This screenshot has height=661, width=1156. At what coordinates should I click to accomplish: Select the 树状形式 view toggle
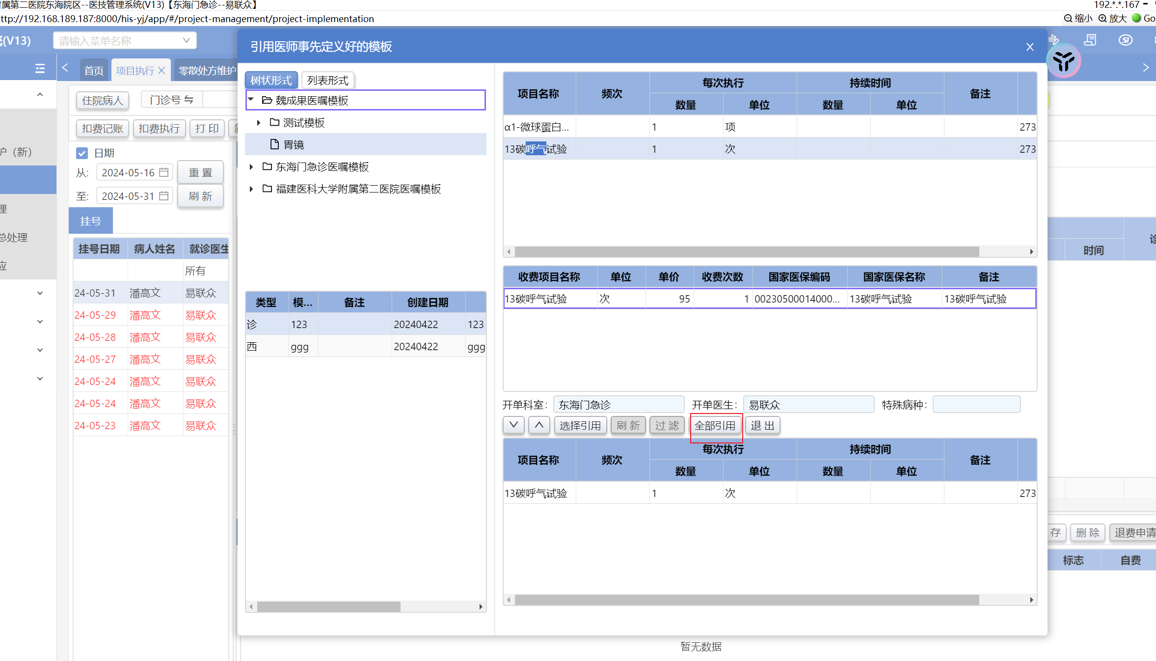click(x=271, y=81)
